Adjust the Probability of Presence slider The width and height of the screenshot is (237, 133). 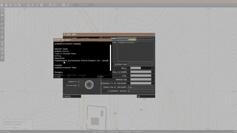click(141, 83)
